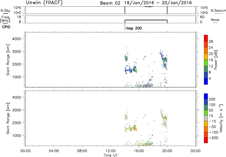Click the '4000' tick of the power panel
Image resolution: width=226 pixels, height=157 pixels.
17,39
